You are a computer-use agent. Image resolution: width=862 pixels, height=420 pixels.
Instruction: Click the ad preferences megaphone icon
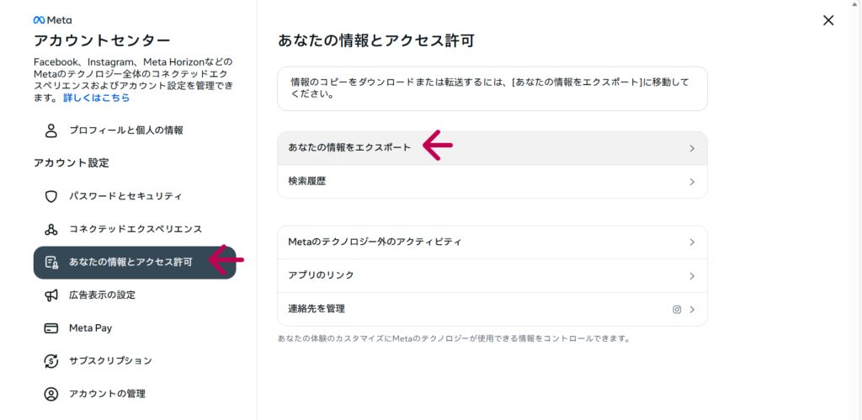pos(51,295)
